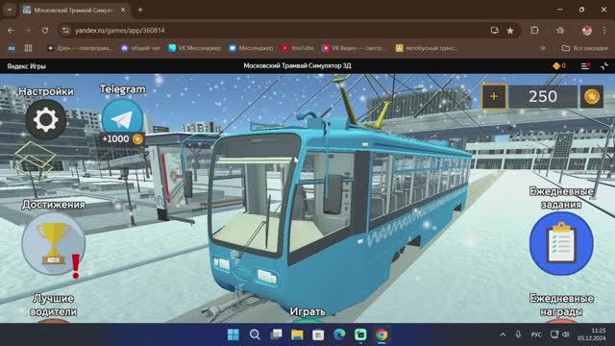Open the bookmarks star toolbar button

pyautogui.click(x=560, y=30)
